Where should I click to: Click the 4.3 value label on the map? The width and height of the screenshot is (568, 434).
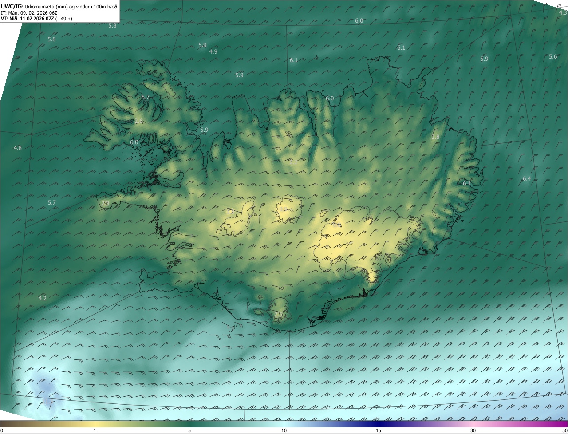tap(563, 12)
